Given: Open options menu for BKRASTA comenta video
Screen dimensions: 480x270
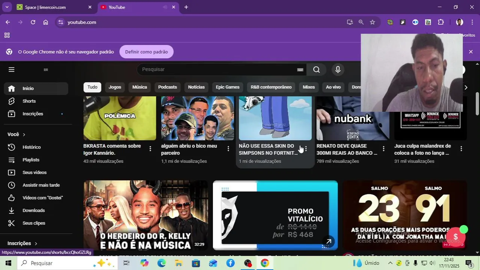Looking at the screenshot, I should pos(150,149).
